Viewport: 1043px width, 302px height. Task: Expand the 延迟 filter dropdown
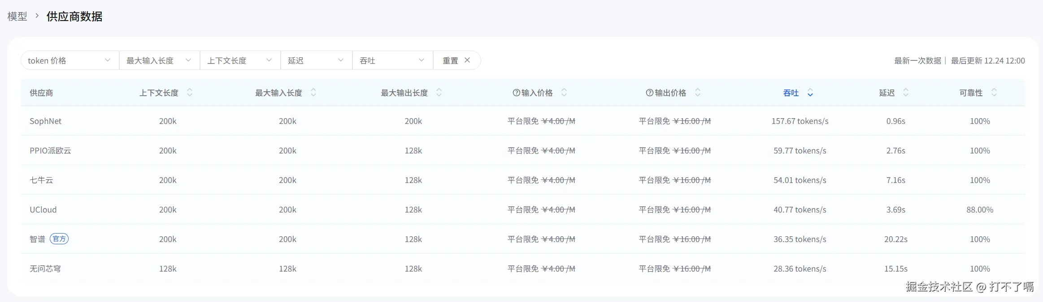pos(316,60)
